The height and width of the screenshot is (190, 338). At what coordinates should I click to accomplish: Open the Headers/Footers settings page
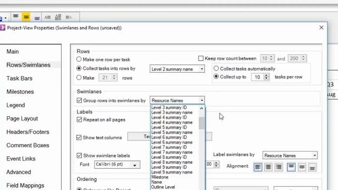[x=27, y=132]
